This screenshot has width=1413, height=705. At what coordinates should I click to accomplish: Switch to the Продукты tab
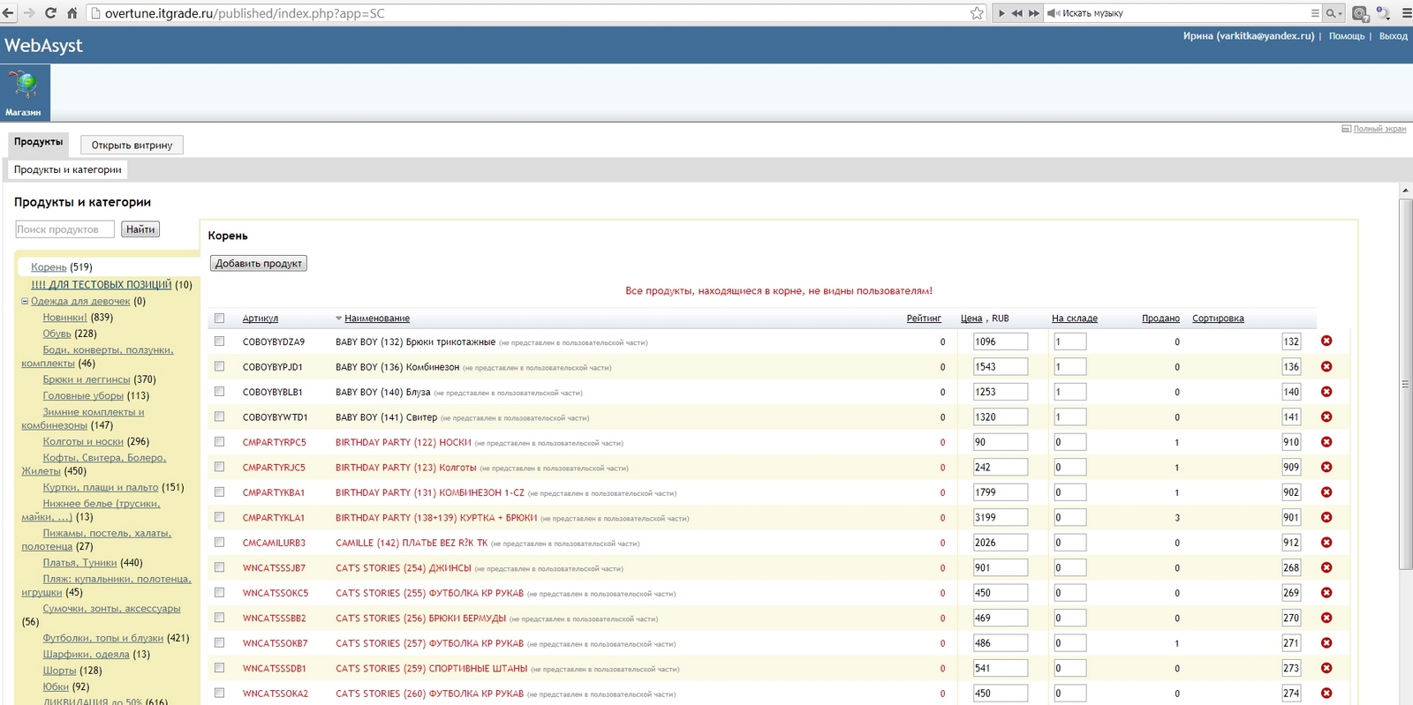(38, 142)
